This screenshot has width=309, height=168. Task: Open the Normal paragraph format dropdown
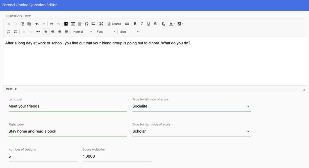(82, 32)
